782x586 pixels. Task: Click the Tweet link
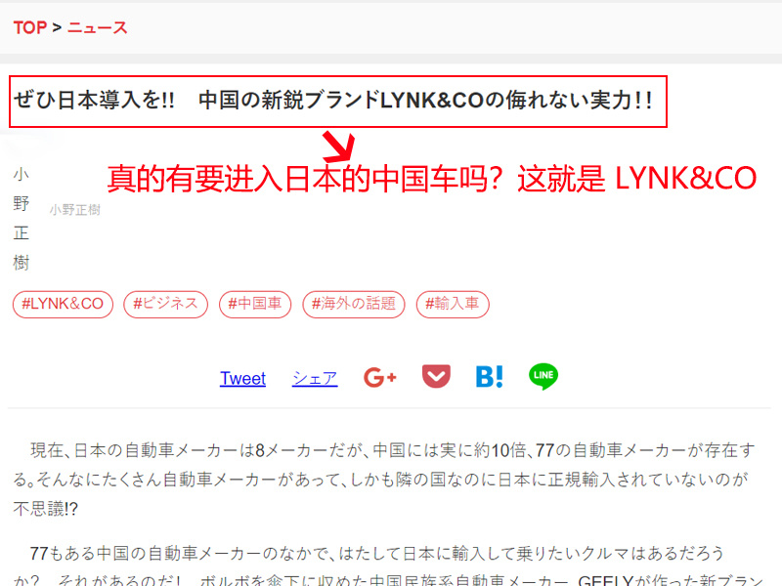[x=242, y=378]
